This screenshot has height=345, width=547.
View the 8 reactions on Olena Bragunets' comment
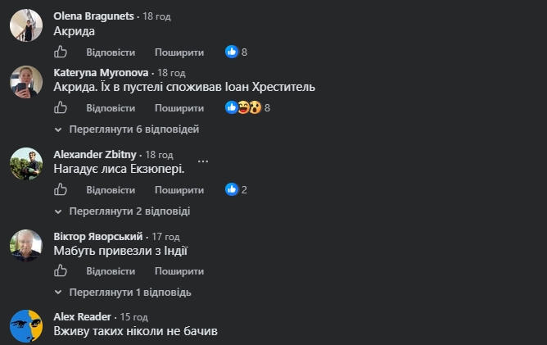[236, 52]
